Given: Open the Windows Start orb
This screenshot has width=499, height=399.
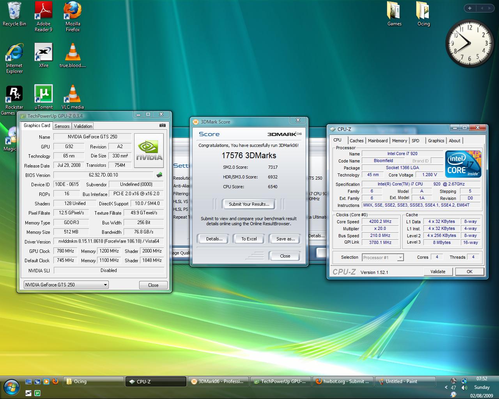Looking at the screenshot, I should (x=11, y=387).
